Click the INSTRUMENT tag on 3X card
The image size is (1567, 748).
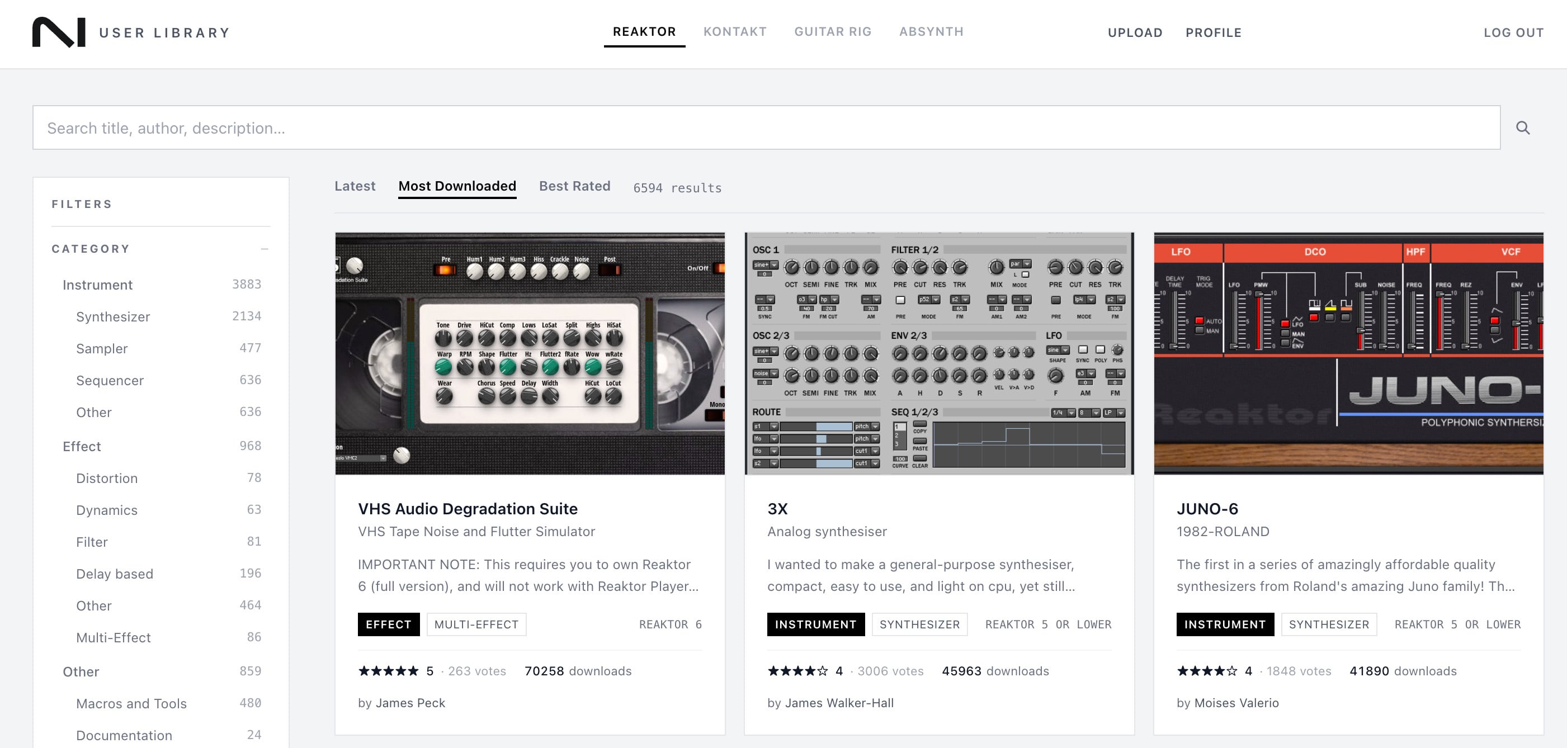[816, 624]
